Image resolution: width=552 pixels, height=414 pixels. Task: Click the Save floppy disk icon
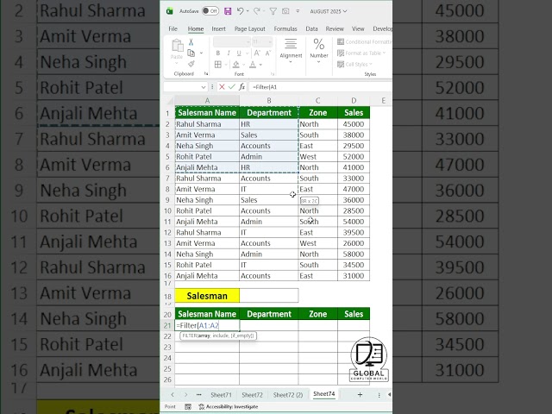(228, 11)
